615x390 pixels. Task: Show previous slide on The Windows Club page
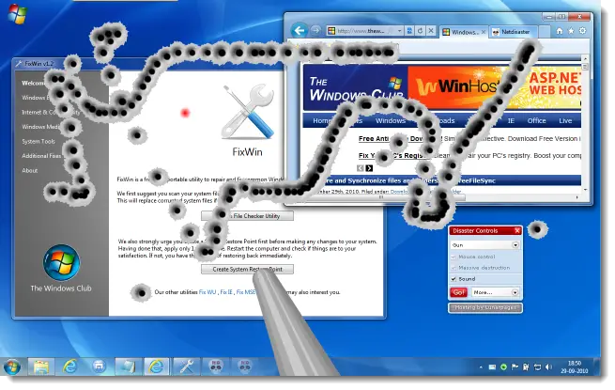pyautogui.click(x=360, y=168)
